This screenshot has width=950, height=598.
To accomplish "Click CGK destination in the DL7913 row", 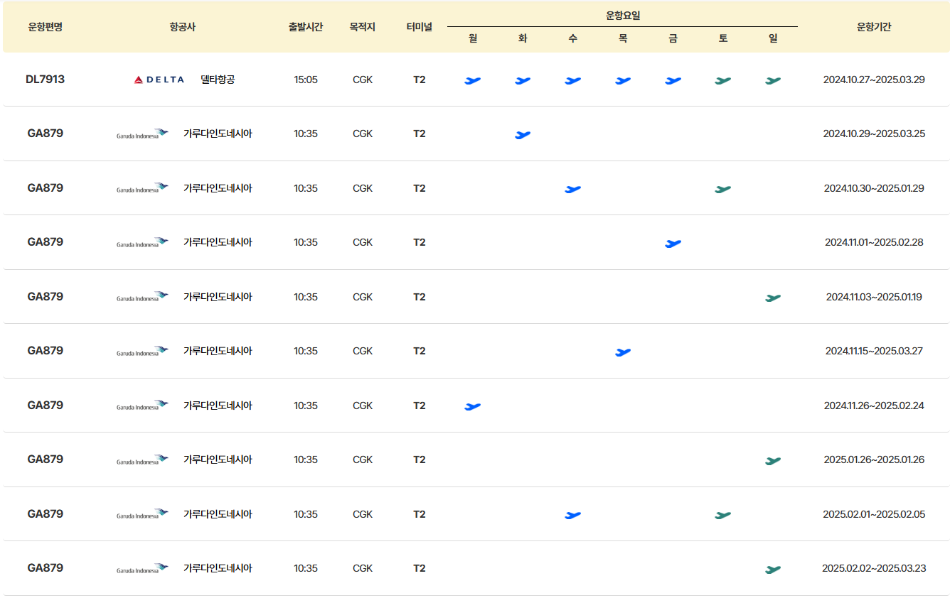I will coord(363,80).
